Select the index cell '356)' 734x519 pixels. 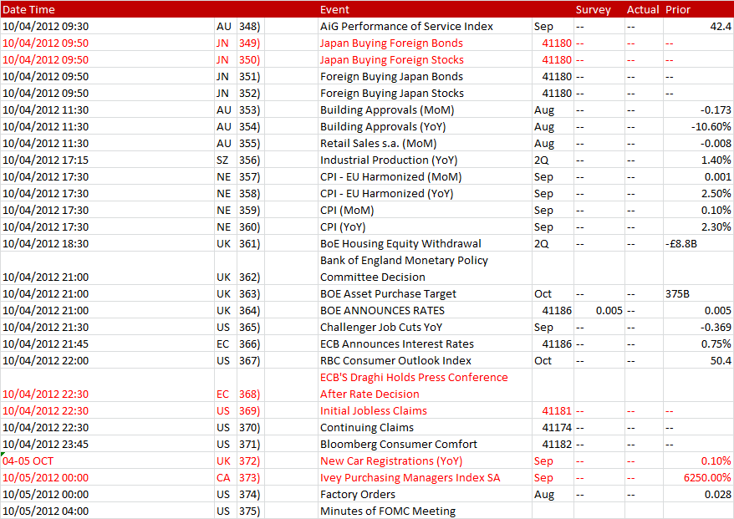click(x=249, y=160)
